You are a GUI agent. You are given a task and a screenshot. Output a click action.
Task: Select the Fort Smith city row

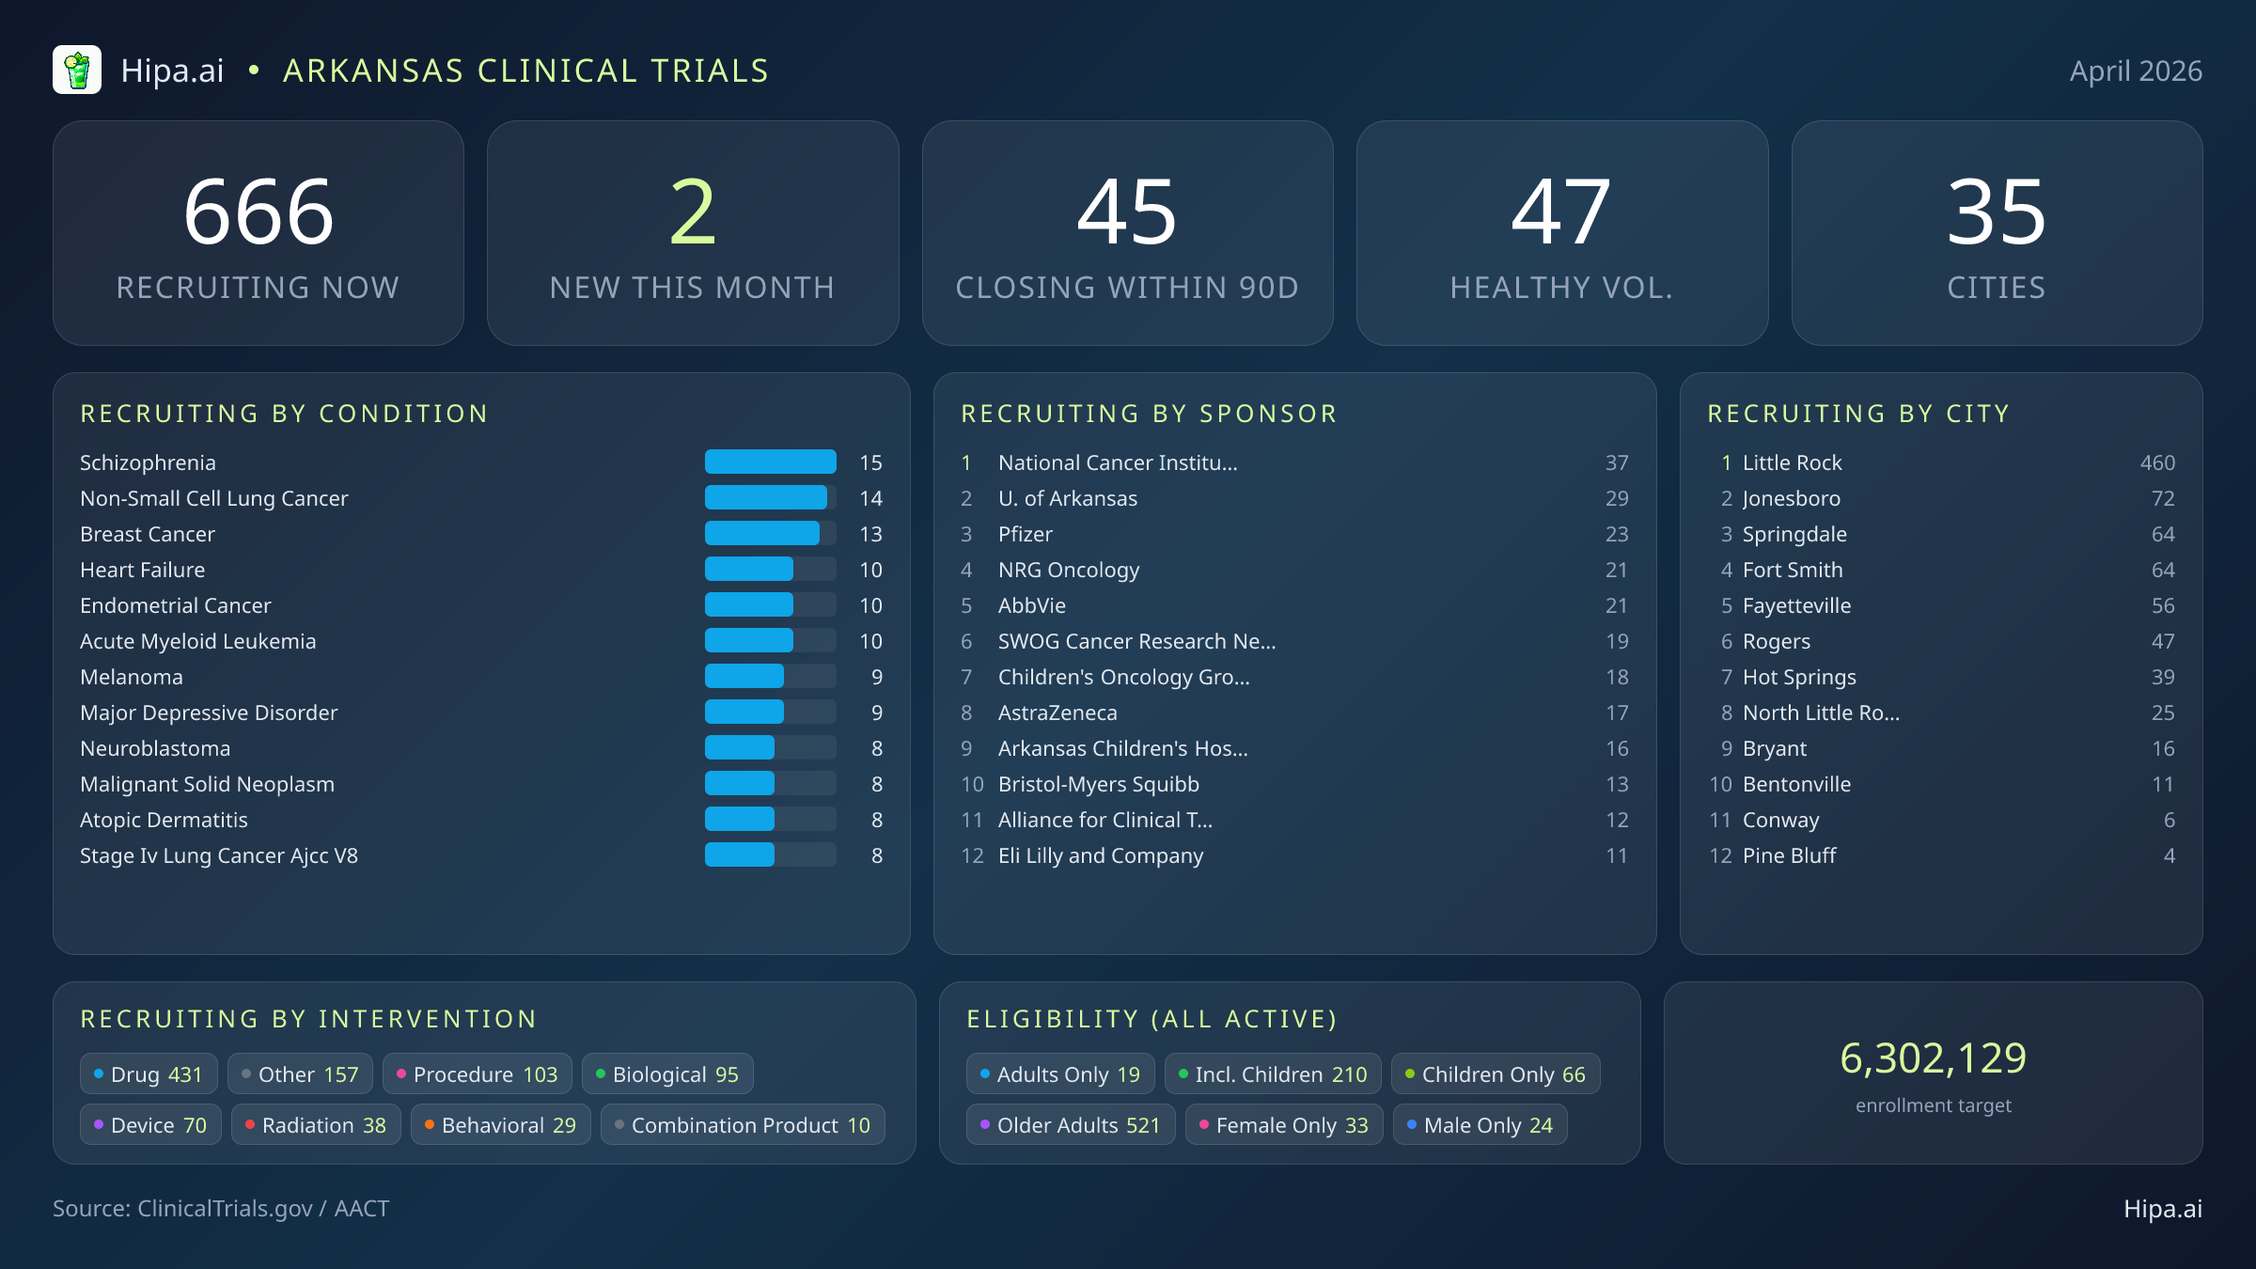point(1941,570)
